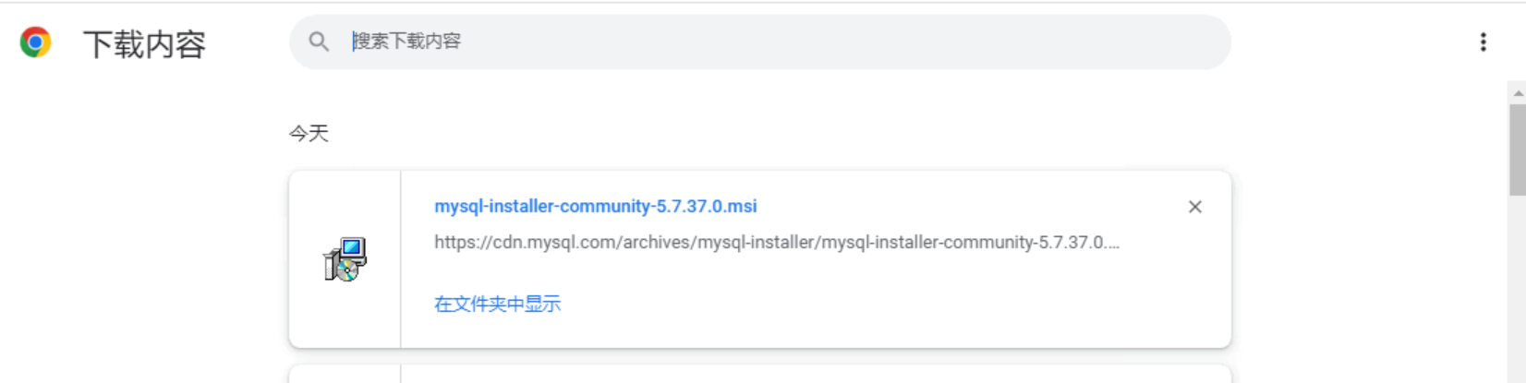Remove mysql-installer download with X button
1526x383 pixels.
pos(1194,207)
